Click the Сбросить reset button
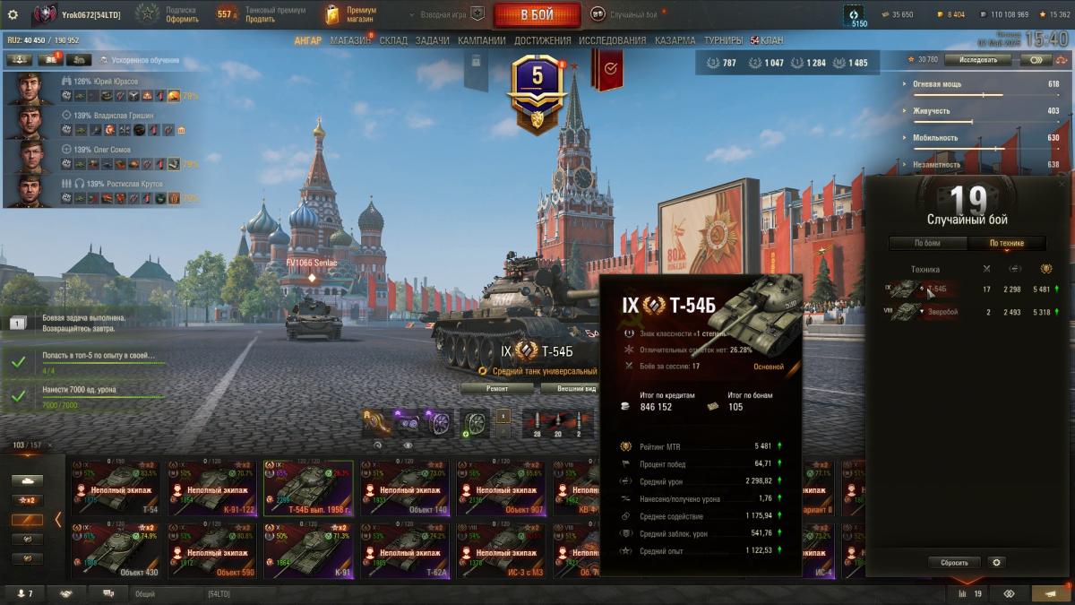The height and width of the screenshot is (605, 1075). click(954, 563)
